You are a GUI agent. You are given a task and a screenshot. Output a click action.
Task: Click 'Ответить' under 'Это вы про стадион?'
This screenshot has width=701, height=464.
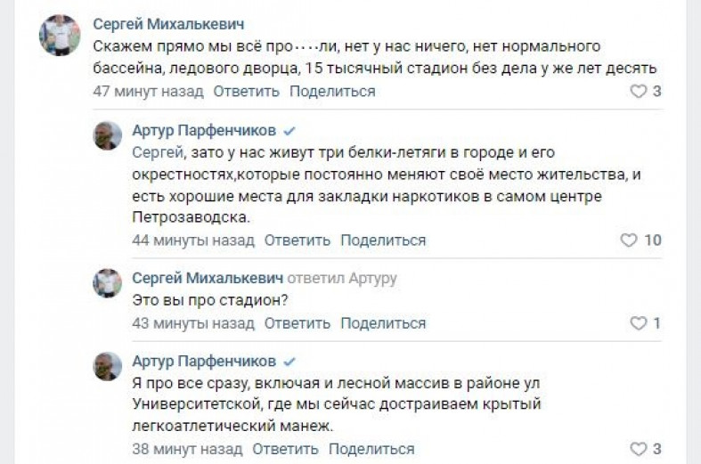[298, 323]
